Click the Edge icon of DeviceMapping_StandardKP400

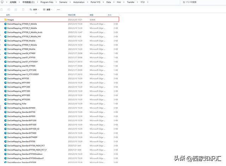(x=6, y=108)
